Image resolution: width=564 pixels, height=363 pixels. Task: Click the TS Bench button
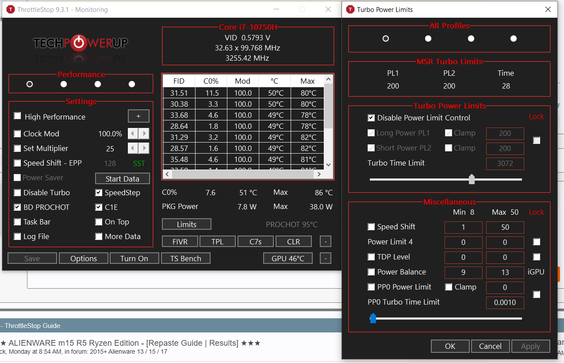(x=186, y=259)
